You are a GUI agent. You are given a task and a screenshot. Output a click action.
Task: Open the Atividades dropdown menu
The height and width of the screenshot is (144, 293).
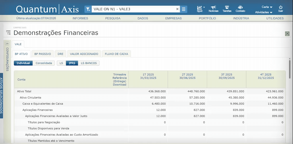264,12
